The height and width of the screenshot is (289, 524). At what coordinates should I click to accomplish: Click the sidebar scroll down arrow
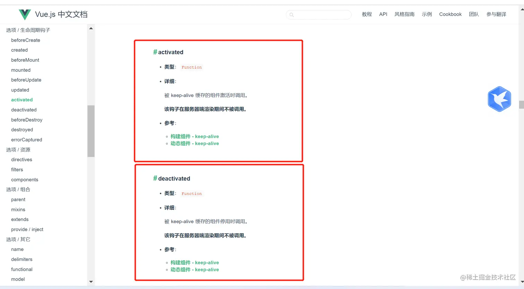(x=91, y=282)
